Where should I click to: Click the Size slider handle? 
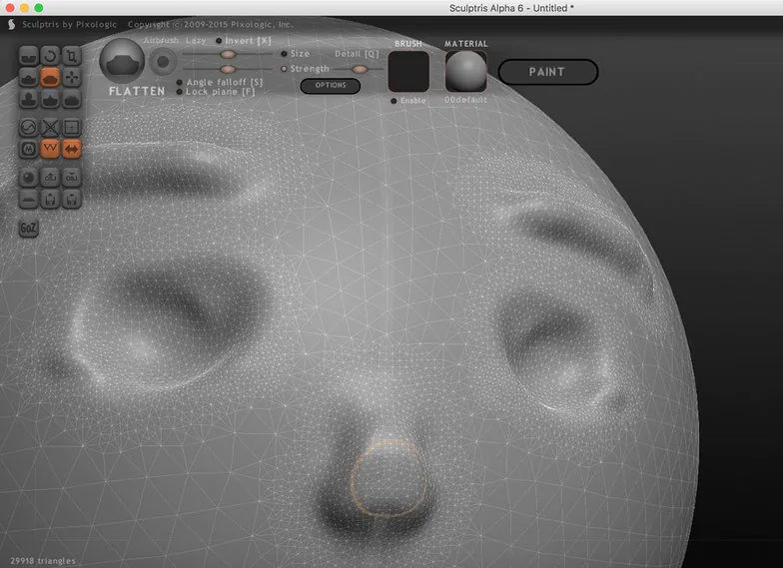point(228,54)
